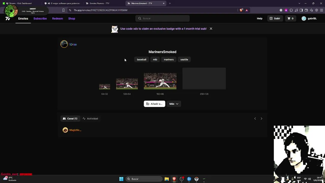Open the 256×128 emote placeholder
Image resolution: width=325 pixels, height=183 pixels.
[x=204, y=79]
